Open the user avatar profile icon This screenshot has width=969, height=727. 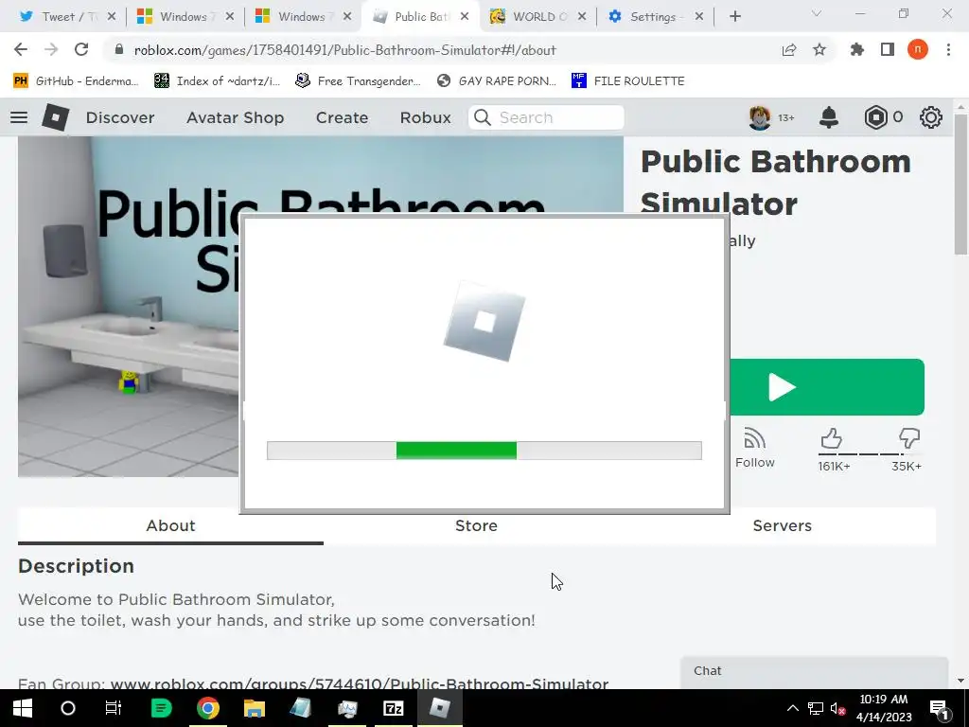tap(760, 117)
